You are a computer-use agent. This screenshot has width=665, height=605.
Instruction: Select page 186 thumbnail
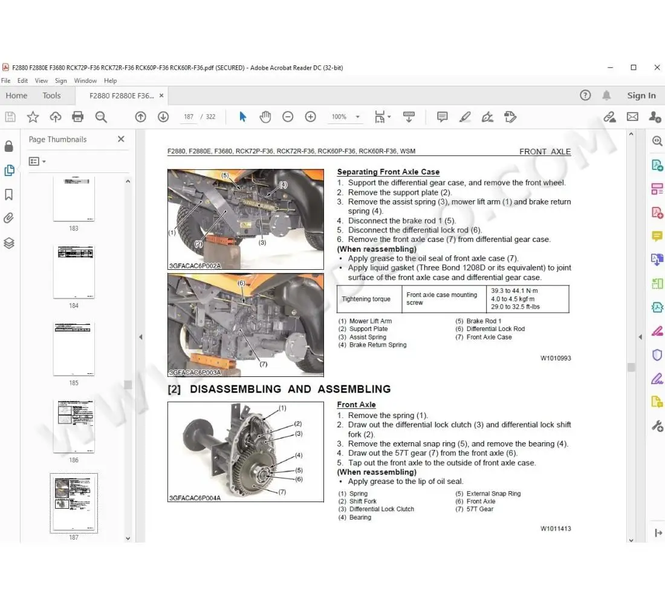74,427
